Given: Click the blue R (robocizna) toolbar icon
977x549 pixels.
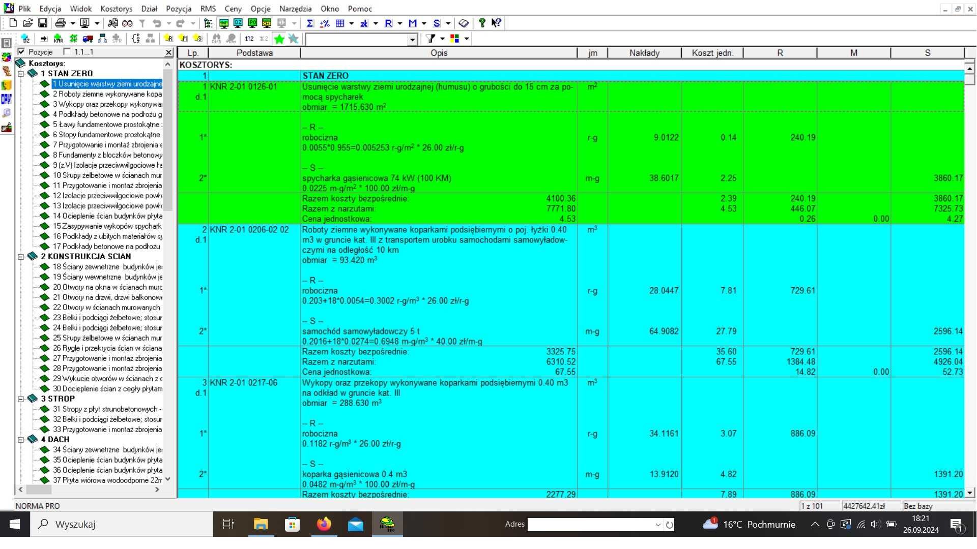Looking at the screenshot, I should pyautogui.click(x=389, y=23).
